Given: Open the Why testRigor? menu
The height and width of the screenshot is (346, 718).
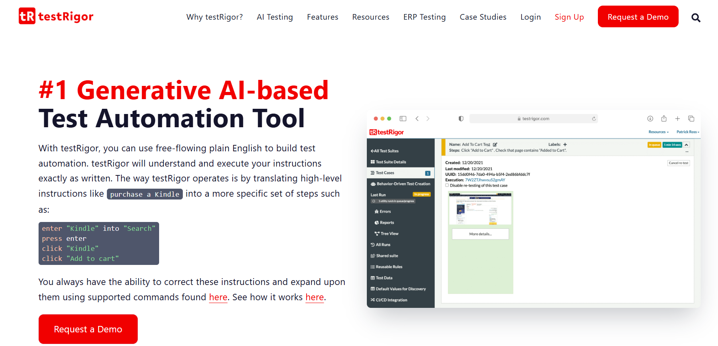Looking at the screenshot, I should point(215,17).
